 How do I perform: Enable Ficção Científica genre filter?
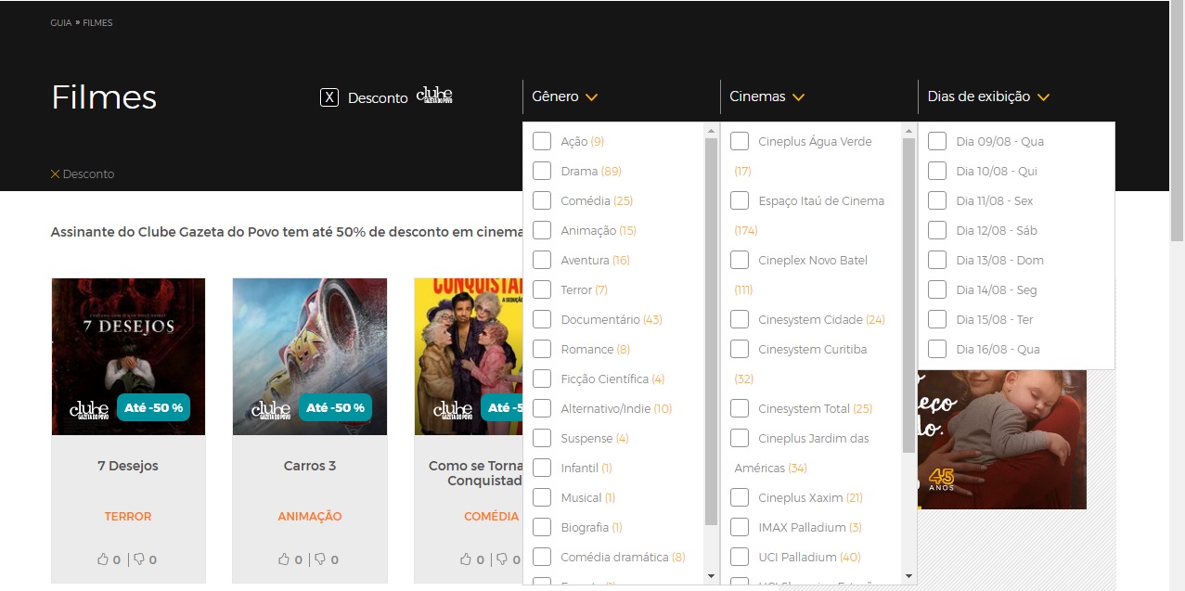point(542,379)
